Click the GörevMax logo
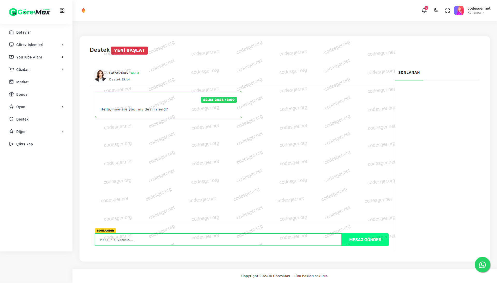Image resolution: width=497 pixels, height=283 pixels. coord(30,12)
